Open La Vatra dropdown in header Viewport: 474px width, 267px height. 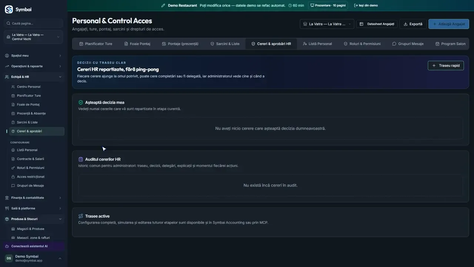point(327,24)
